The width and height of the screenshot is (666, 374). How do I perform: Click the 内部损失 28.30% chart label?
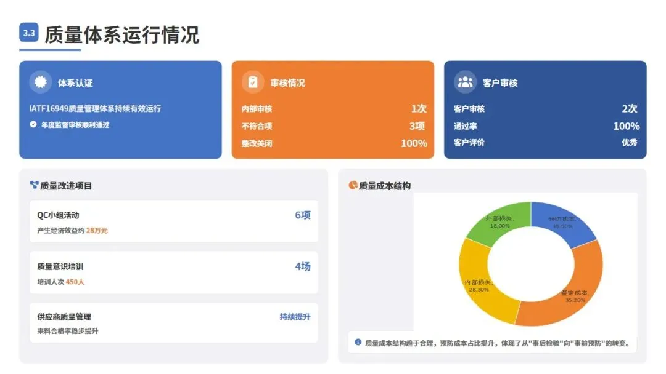point(479,286)
